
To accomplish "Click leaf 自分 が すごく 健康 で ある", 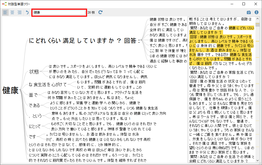I will click(x=168, y=25).
